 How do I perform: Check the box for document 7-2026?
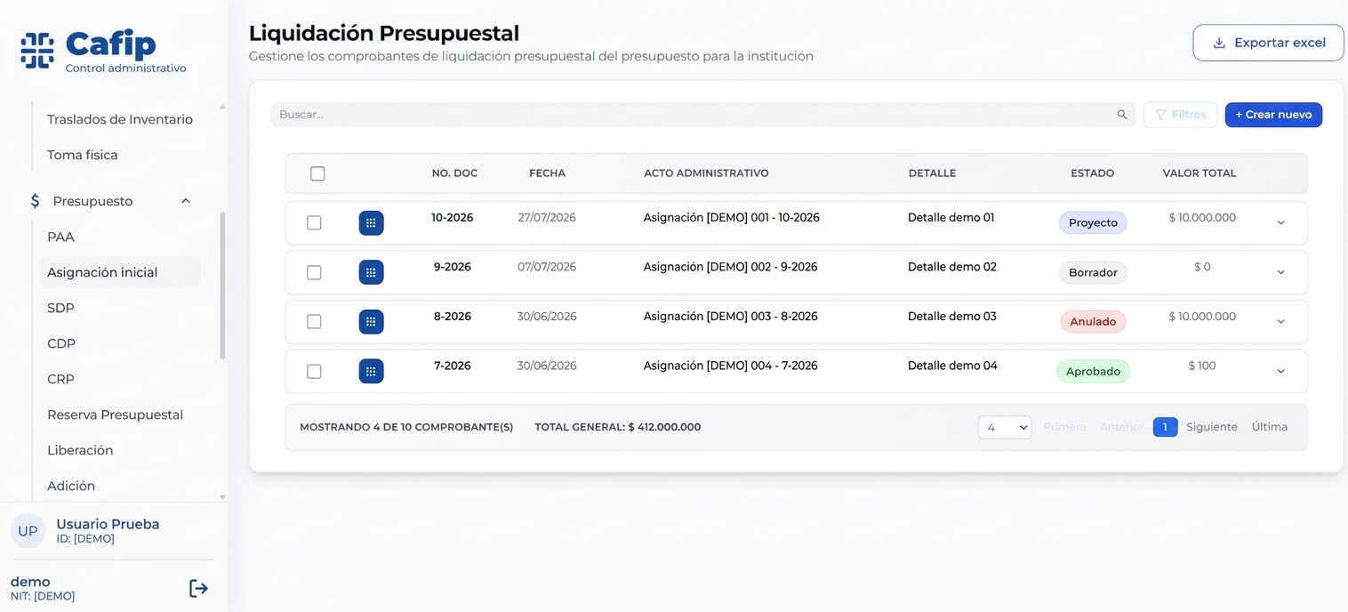coord(314,371)
